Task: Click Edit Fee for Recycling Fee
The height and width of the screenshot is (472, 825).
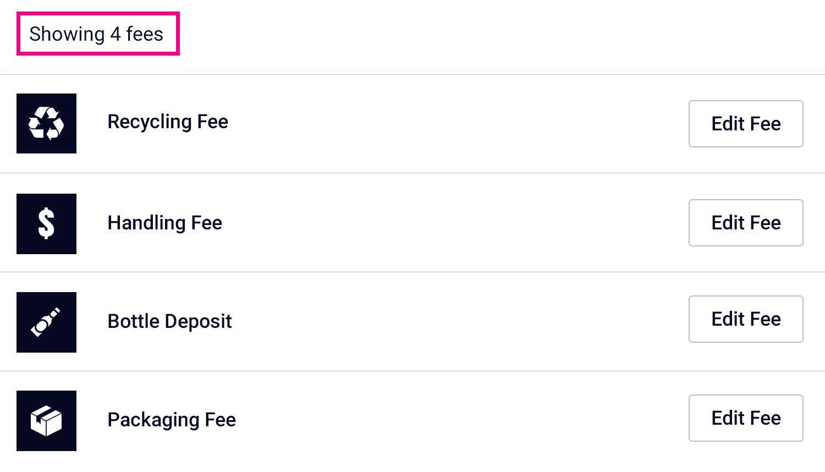Action: click(746, 124)
